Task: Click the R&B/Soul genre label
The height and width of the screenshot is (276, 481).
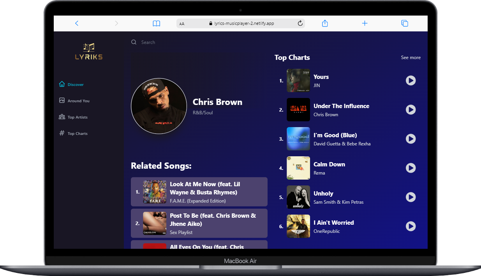Action: 203,113
